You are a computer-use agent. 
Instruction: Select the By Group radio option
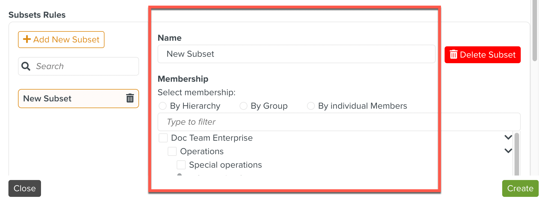(x=243, y=106)
